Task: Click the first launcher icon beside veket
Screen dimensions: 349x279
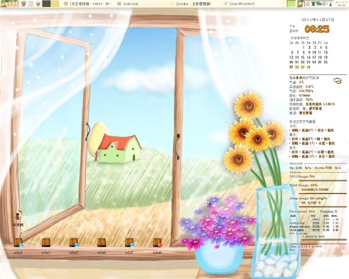Action: [x=24, y=3]
